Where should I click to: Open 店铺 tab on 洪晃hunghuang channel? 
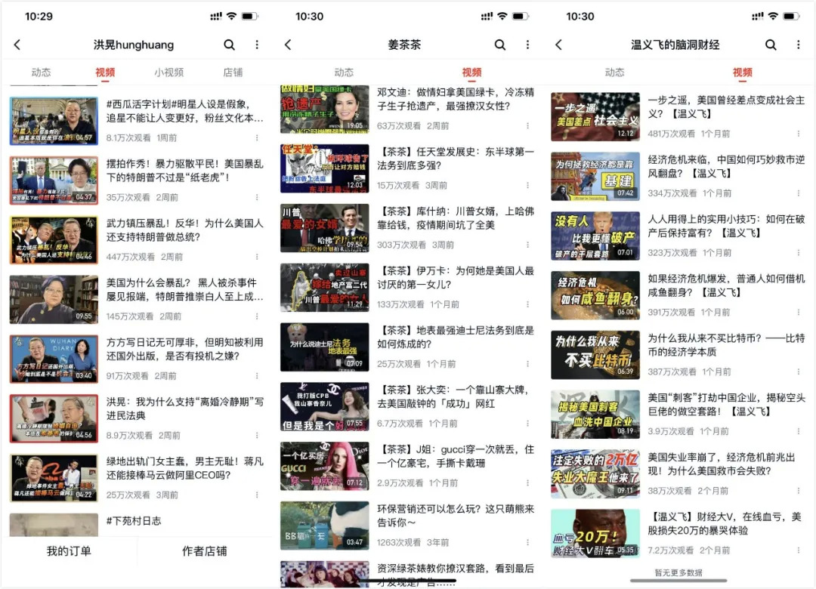(233, 72)
